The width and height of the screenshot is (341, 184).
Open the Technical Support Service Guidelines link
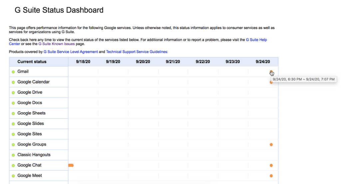tap(137, 52)
